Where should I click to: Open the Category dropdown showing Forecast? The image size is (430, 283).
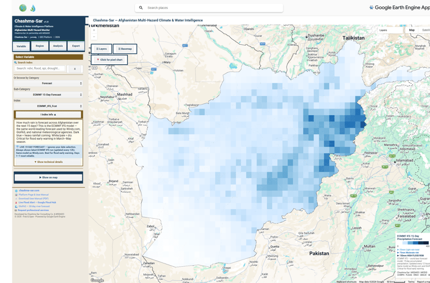click(x=48, y=83)
